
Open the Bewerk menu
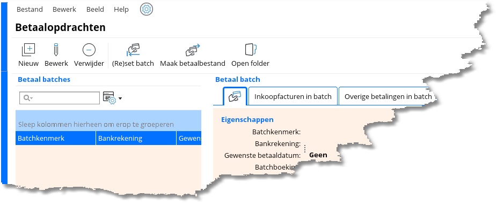(64, 10)
